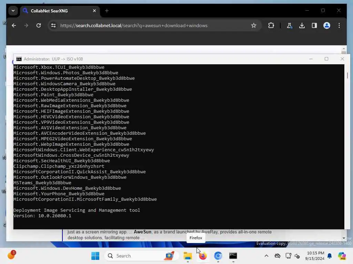Viewport: 353px width, 264px height.
Task: Click line MicrosoftCorporationII.QuickAssist_8wekyb3d8bbwe
Action: click(80, 172)
